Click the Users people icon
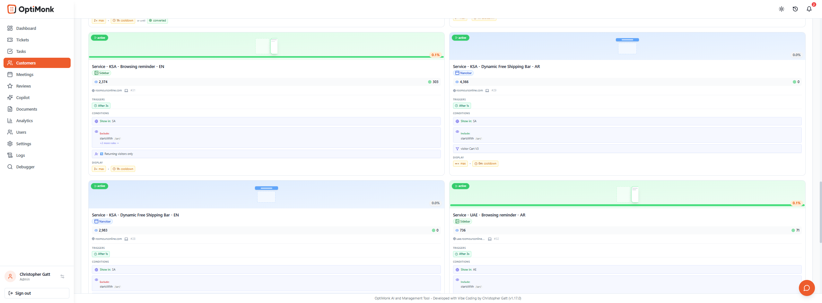Image resolution: width=822 pixels, height=303 pixels. [x=10, y=132]
